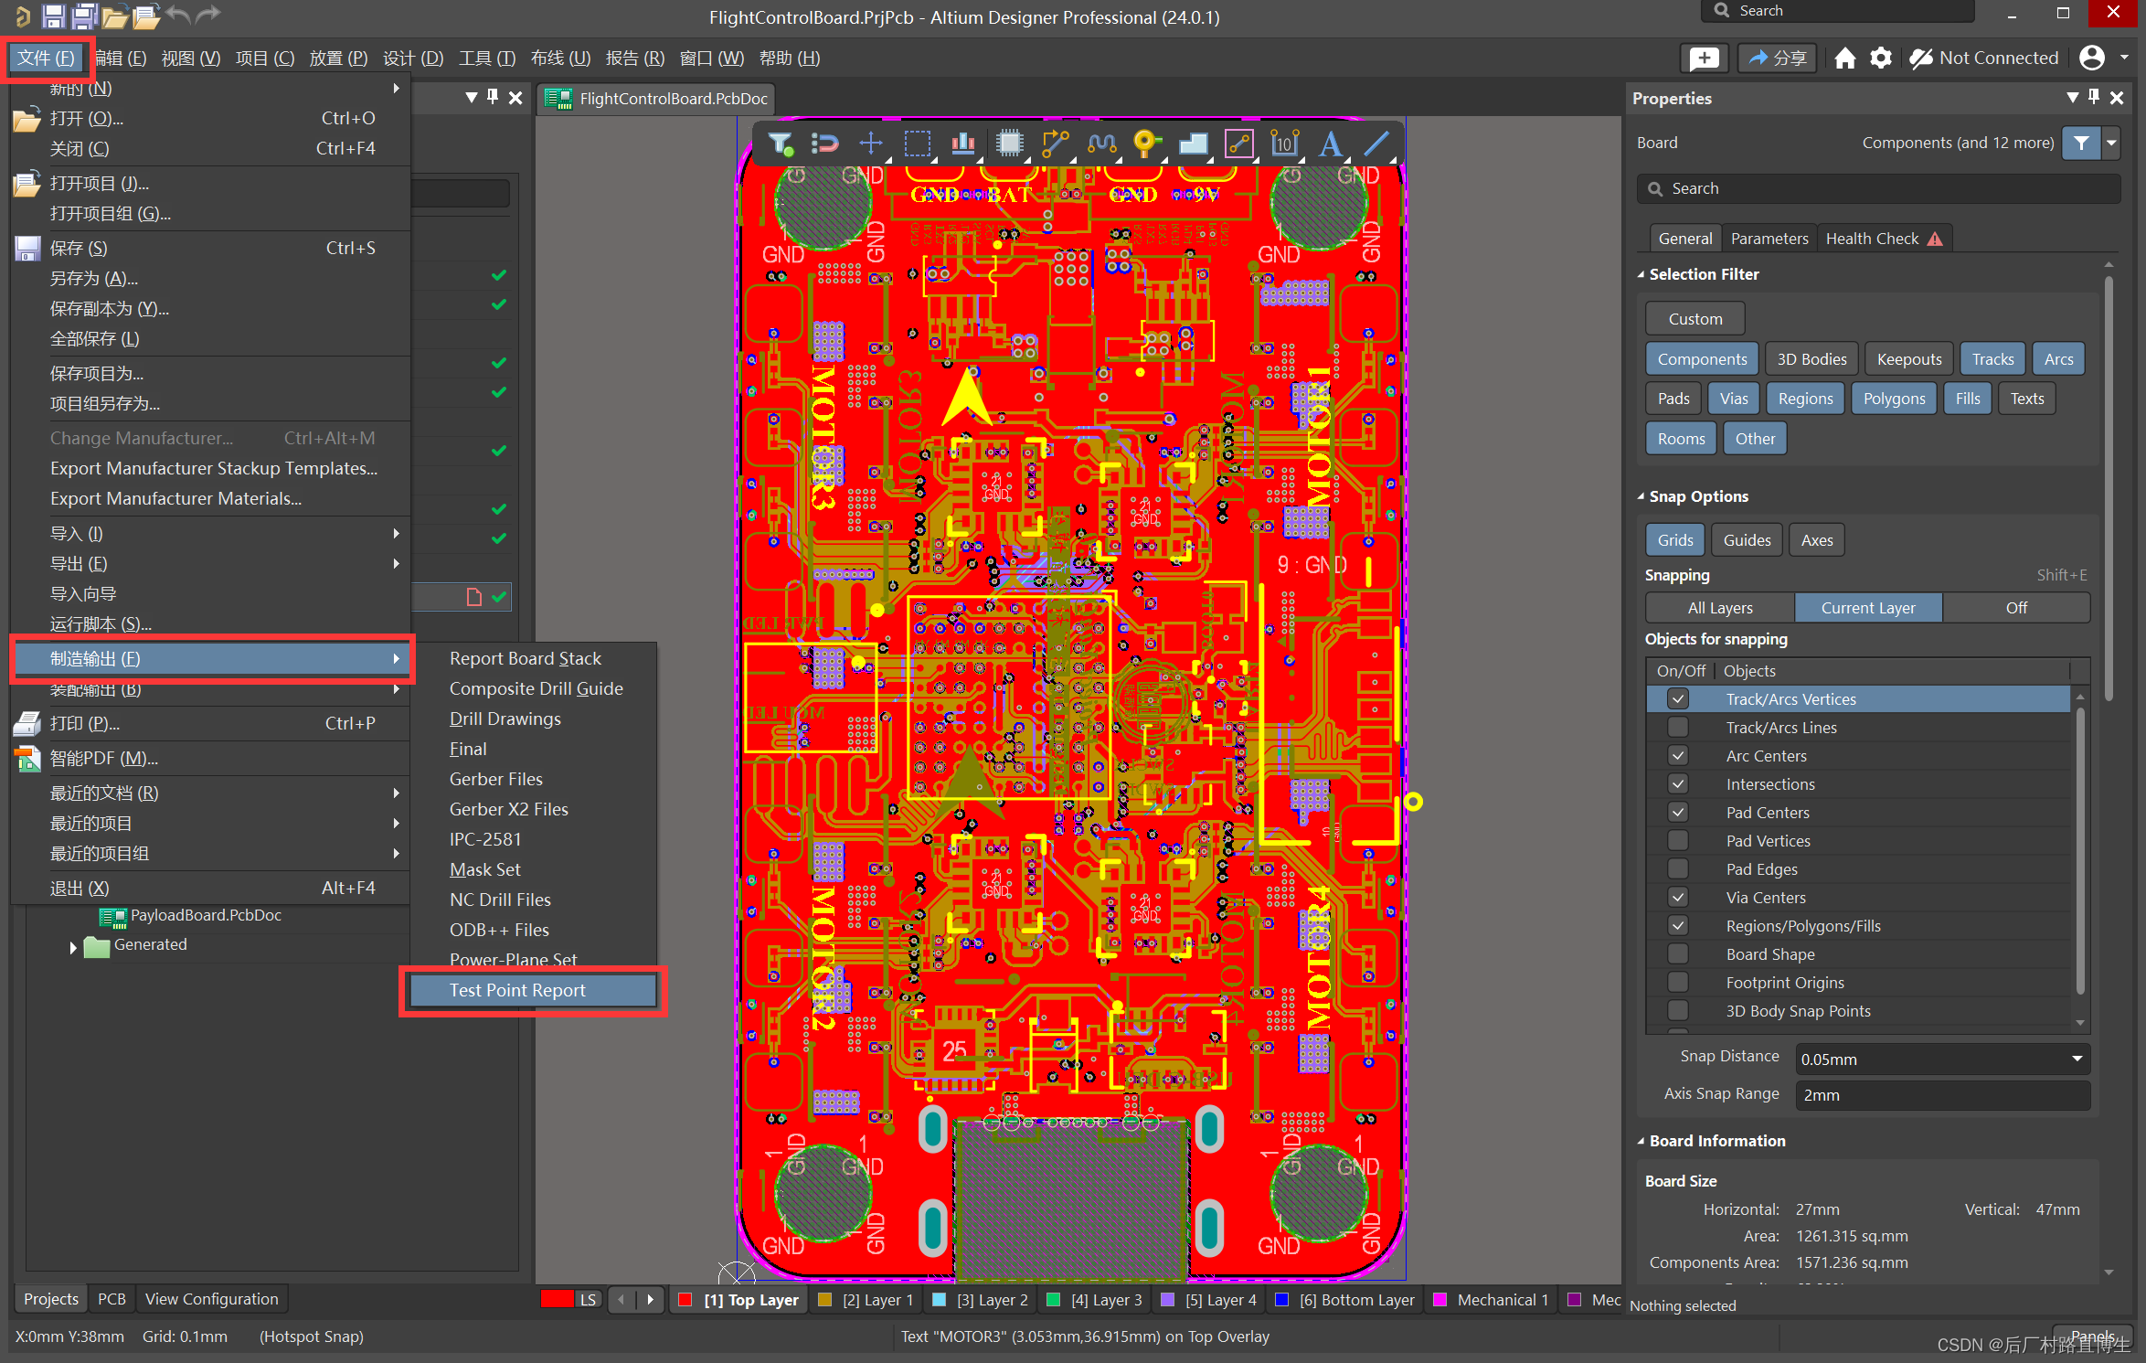Select the dashed rectangle selection tool
This screenshot has height=1363, width=2146.
[918, 144]
